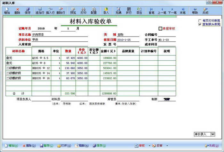Go to 上一笔 (Previous record)
This screenshot has height=152, width=224.
click(162, 11)
